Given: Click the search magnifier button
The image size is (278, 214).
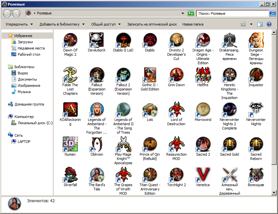Looking at the screenshot, I should (272, 13).
